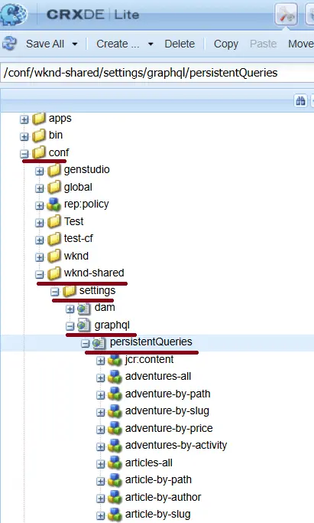This screenshot has height=523, width=314.
Task: Click the article-by-author node icon
Action: click(x=115, y=498)
